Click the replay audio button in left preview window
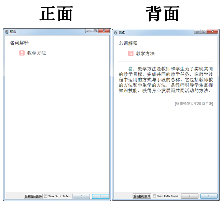Screen dimensions: 222x201 [x=33, y=196]
